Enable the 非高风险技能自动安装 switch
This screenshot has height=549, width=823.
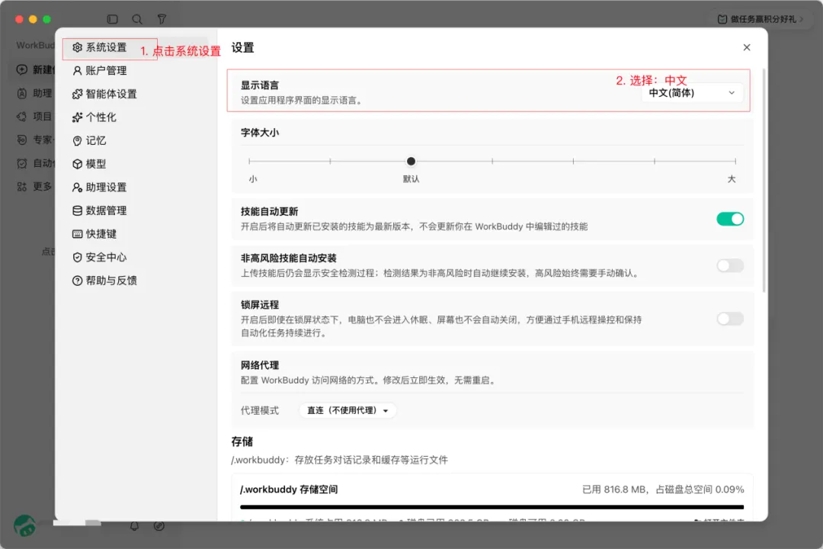(730, 266)
